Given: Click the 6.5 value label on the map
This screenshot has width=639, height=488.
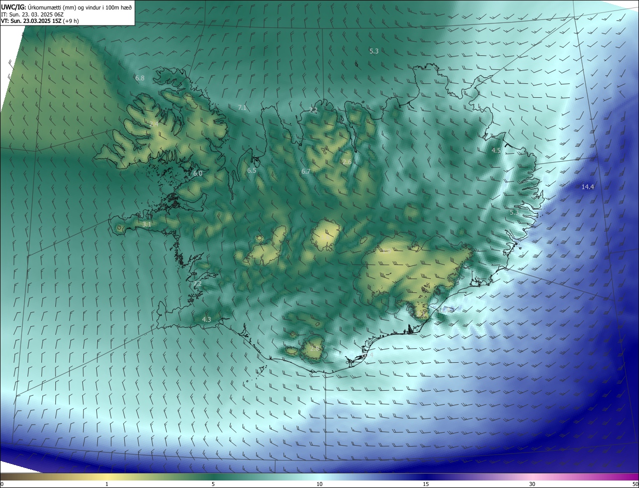Looking at the screenshot, I should tap(252, 170).
